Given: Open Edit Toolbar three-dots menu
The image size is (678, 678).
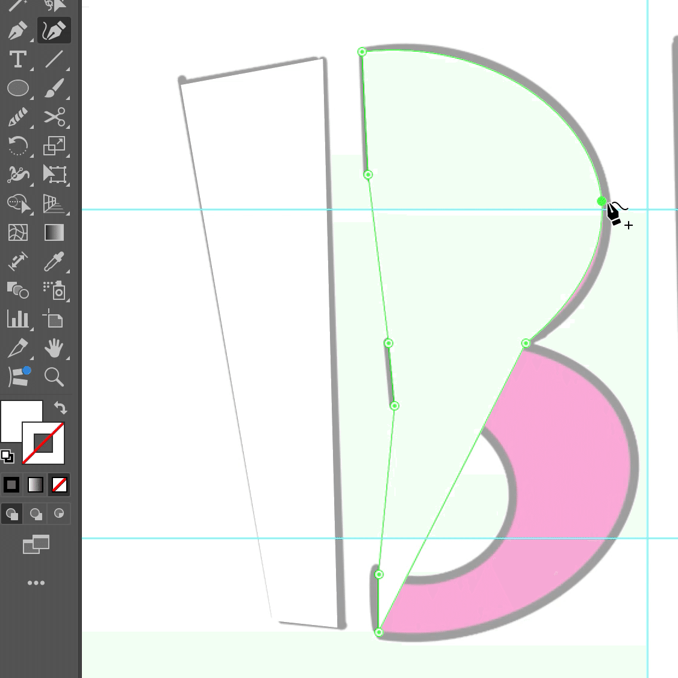Looking at the screenshot, I should click(x=36, y=583).
